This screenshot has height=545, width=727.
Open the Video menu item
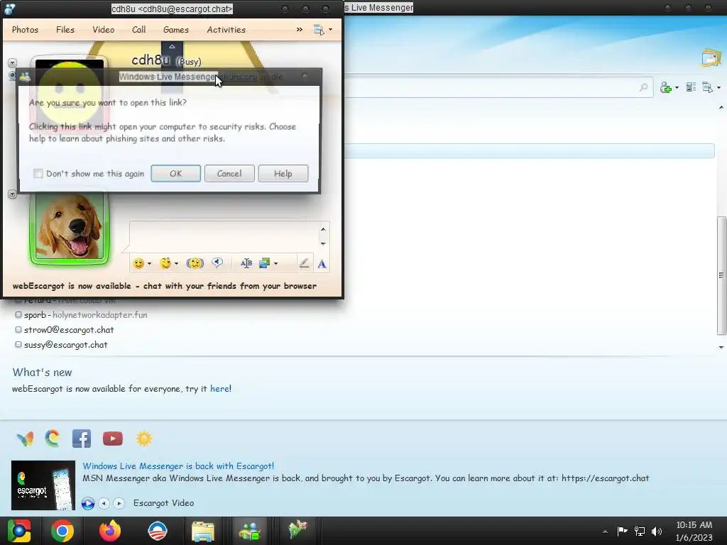pyautogui.click(x=103, y=30)
